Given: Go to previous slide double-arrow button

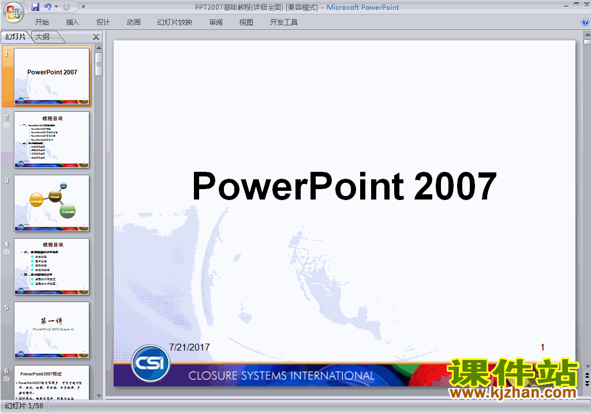Looking at the screenshot, I should (587, 375).
